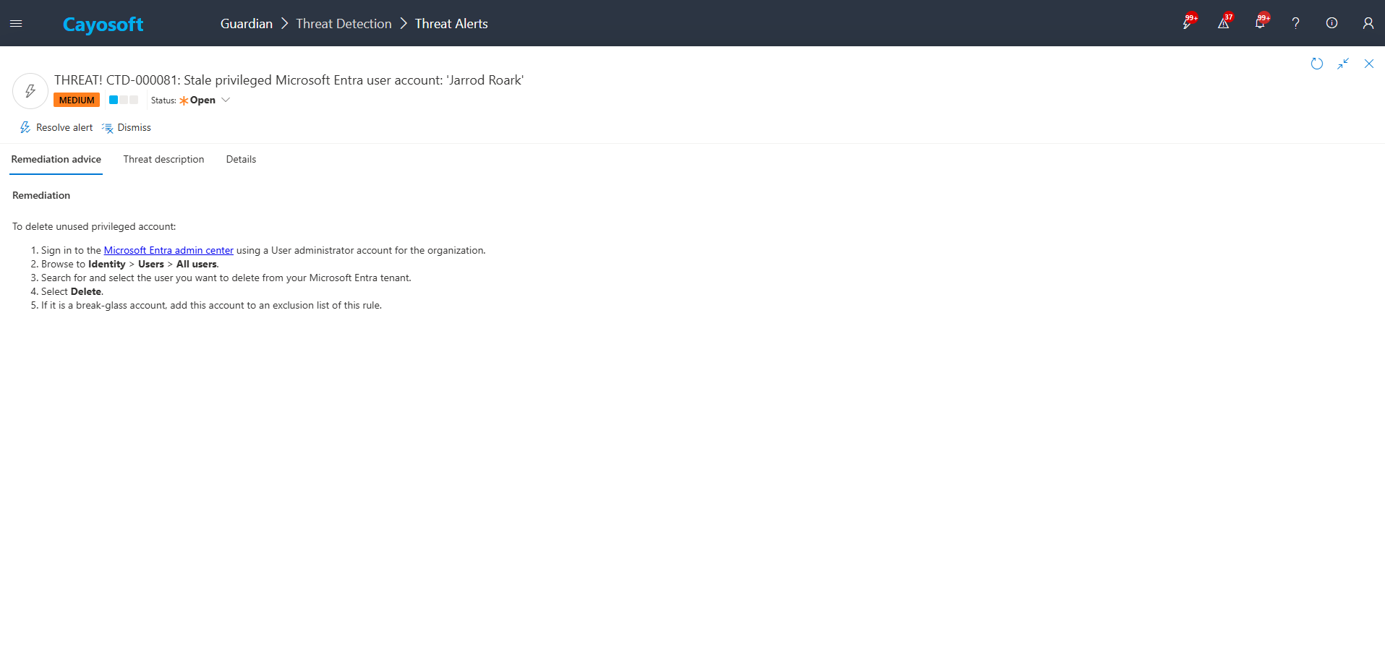Image resolution: width=1385 pixels, height=657 pixels.
Task: Dismiss this threat alert
Action: 127,128
